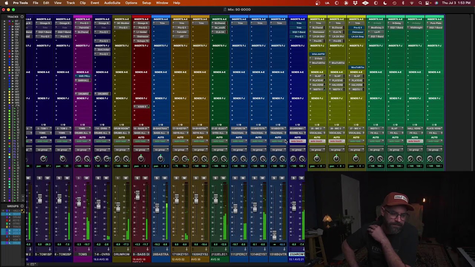Open the Apple menu
475x267 pixels.
tap(6, 3)
